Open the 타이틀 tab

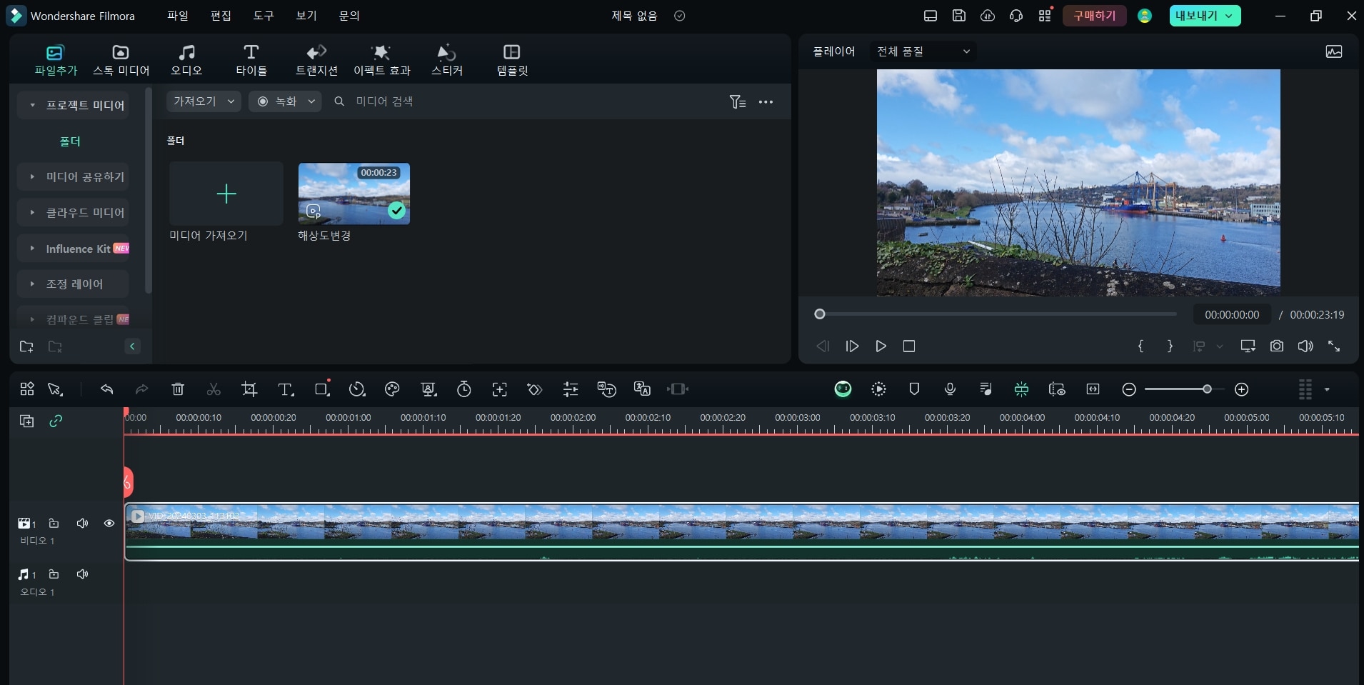point(251,60)
